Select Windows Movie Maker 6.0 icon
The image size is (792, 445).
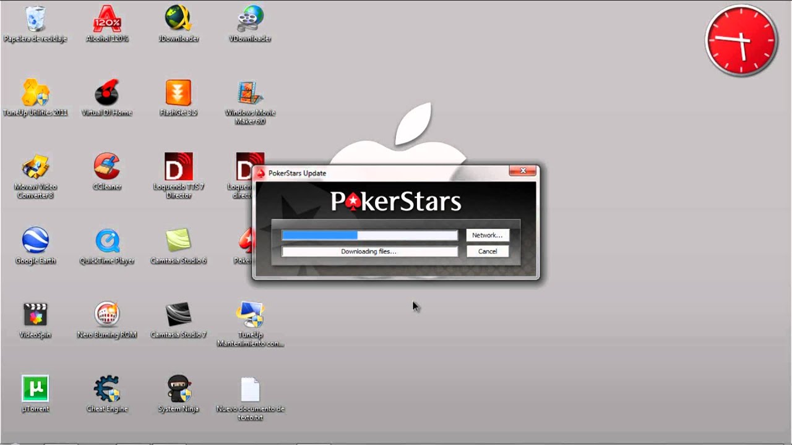(x=250, y=93)
